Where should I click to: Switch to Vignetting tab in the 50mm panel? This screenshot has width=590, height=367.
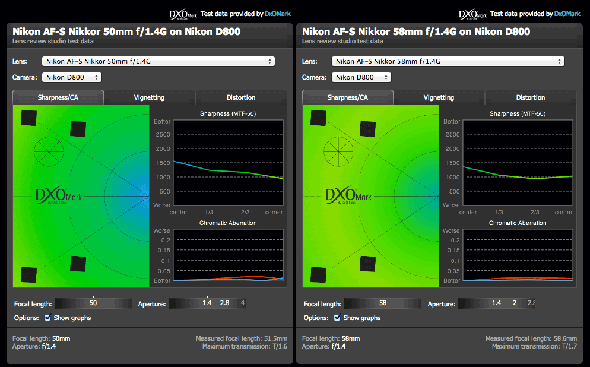[x=150, y=97]
